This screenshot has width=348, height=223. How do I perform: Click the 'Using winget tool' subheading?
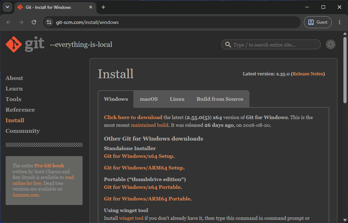click(x=126, y=210)
